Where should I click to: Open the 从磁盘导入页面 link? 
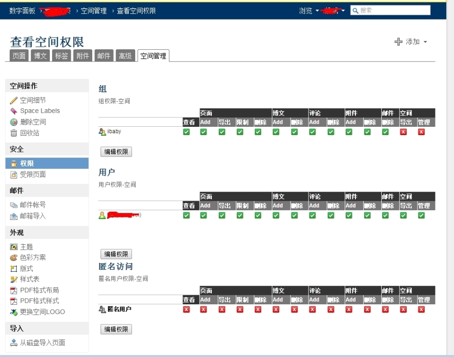[x=42, y=343]
